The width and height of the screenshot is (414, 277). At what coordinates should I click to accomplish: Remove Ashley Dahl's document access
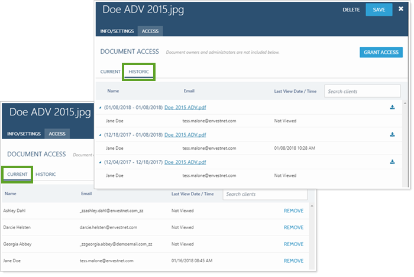point(293,211)
